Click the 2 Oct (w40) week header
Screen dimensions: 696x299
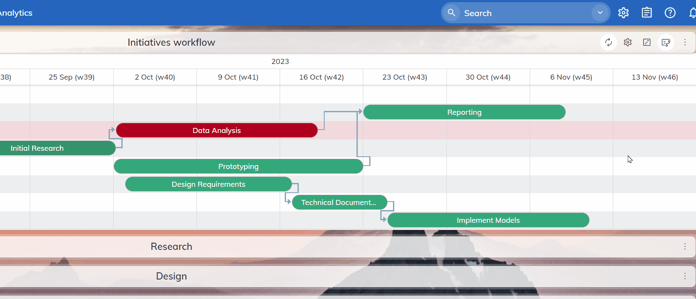155,77
